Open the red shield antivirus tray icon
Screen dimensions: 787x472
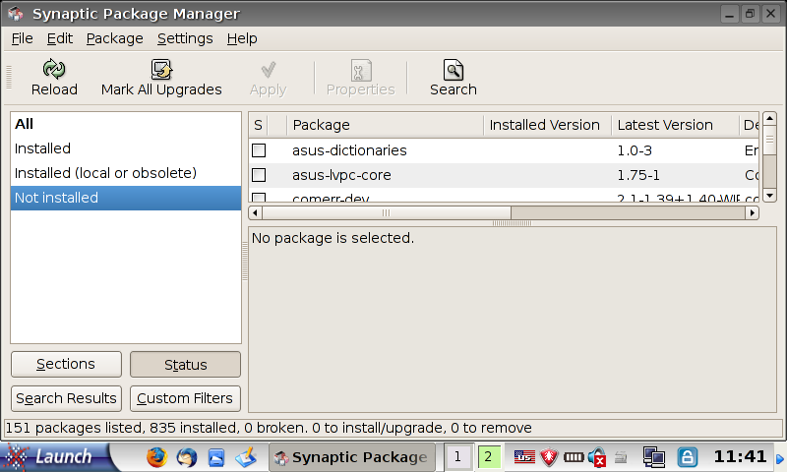point(549,457)
